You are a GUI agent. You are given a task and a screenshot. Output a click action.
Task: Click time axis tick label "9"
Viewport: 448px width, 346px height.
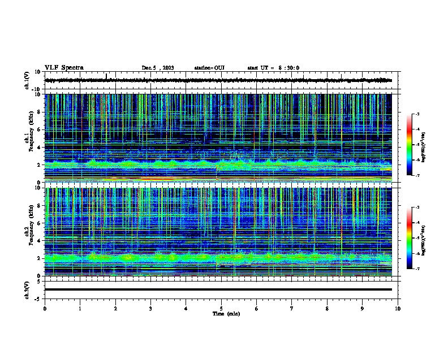(362, 309)
